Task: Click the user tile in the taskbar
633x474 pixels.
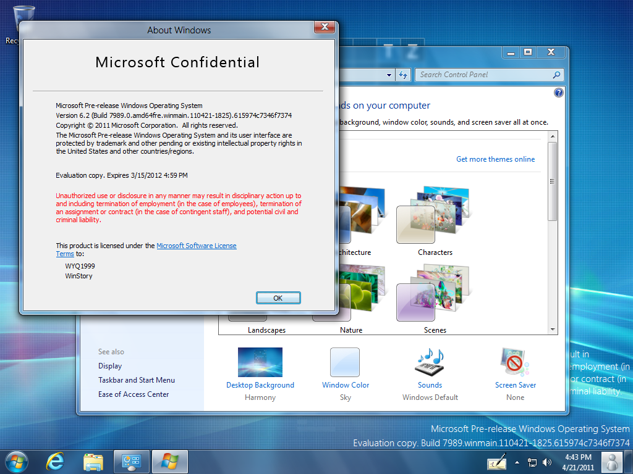Action: click(x=612, y=461)
